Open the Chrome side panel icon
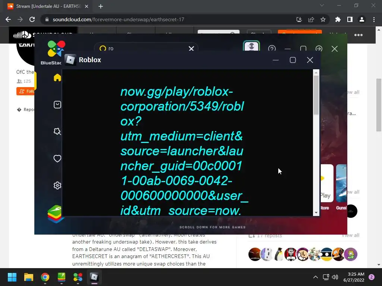 coord(350,19)
